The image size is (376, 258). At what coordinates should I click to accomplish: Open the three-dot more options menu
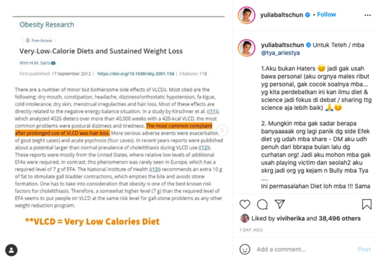[x=367, y=15]
